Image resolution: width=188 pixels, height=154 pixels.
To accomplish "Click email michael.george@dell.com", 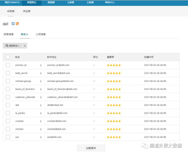I will click(x=60, y=81).
